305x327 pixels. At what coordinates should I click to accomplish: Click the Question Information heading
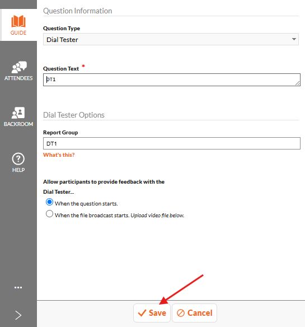[x=78, y=11]
